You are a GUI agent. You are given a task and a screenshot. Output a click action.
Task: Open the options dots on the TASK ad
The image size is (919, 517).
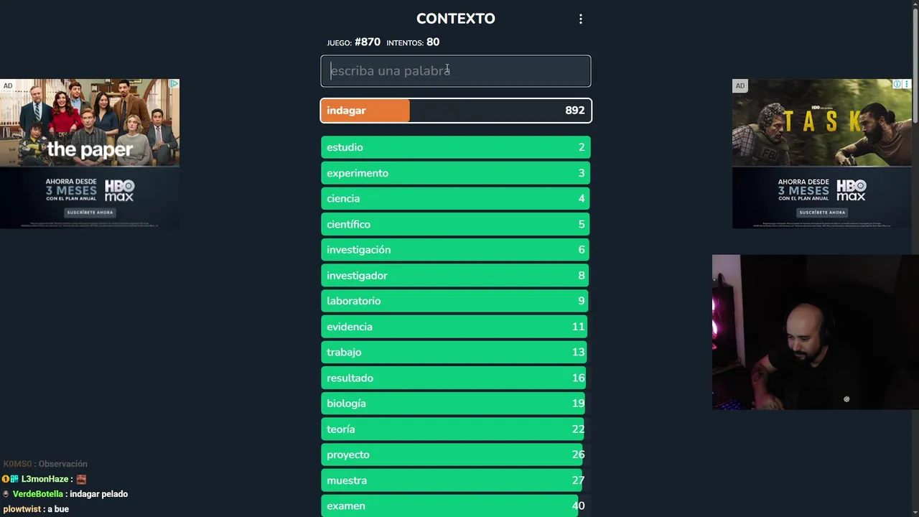(x=906, y=85)
